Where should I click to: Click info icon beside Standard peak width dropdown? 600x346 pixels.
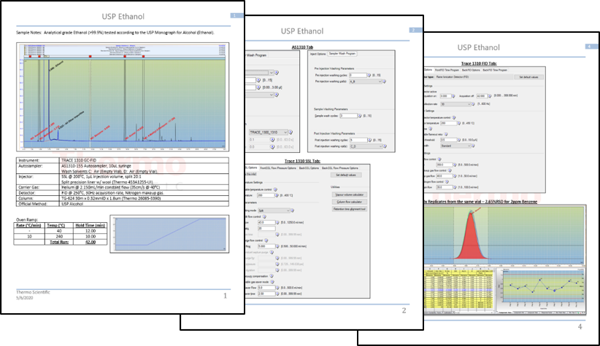click(x=472, y=146)
